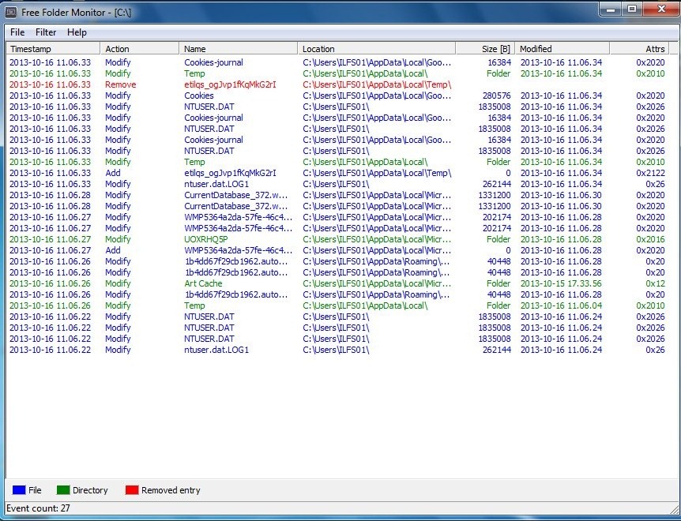681x521 pixels.
Task: Click the red Removed entry swatch
Action: (132, 490)
